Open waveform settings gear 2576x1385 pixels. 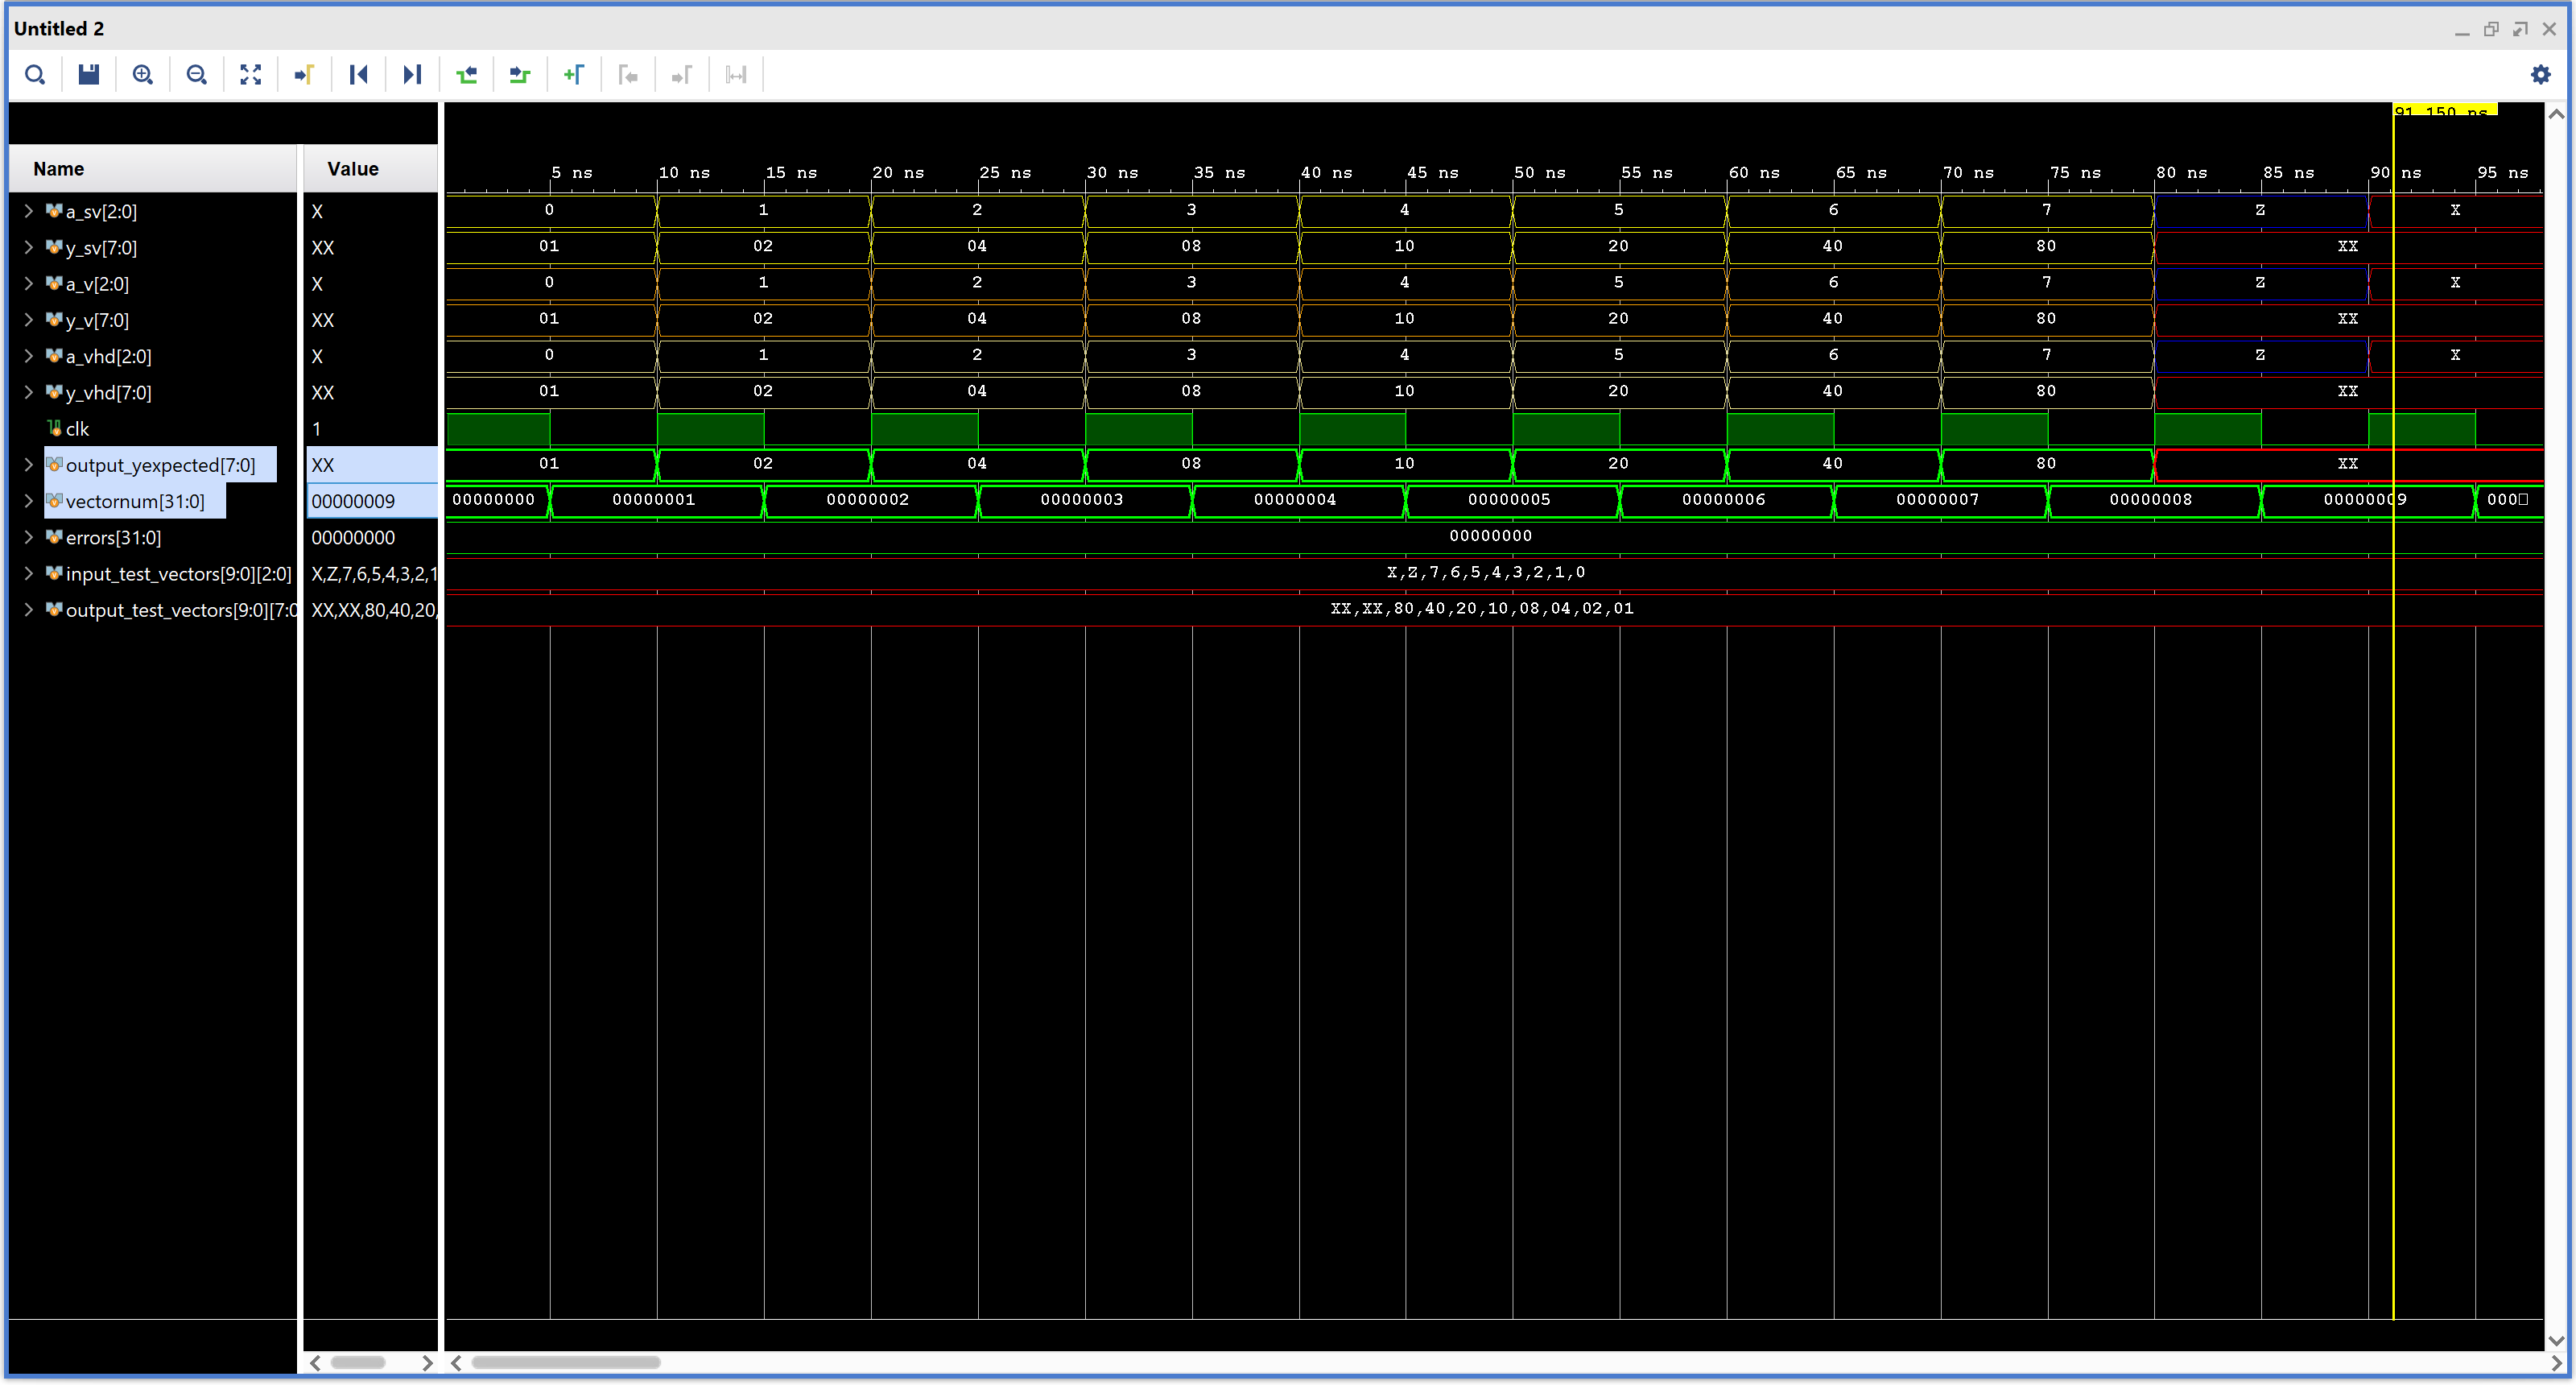pyautogui.click(x=2540, y=75)
